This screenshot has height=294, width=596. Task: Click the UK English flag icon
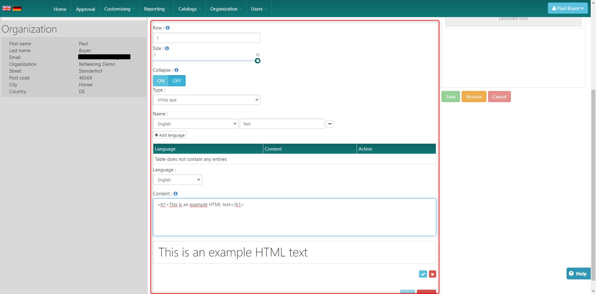click(x=7, y=8)
